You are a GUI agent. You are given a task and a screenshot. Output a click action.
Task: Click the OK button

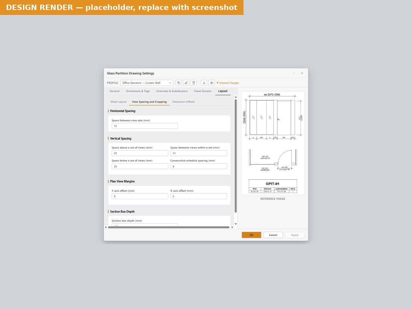pos(252,235)
